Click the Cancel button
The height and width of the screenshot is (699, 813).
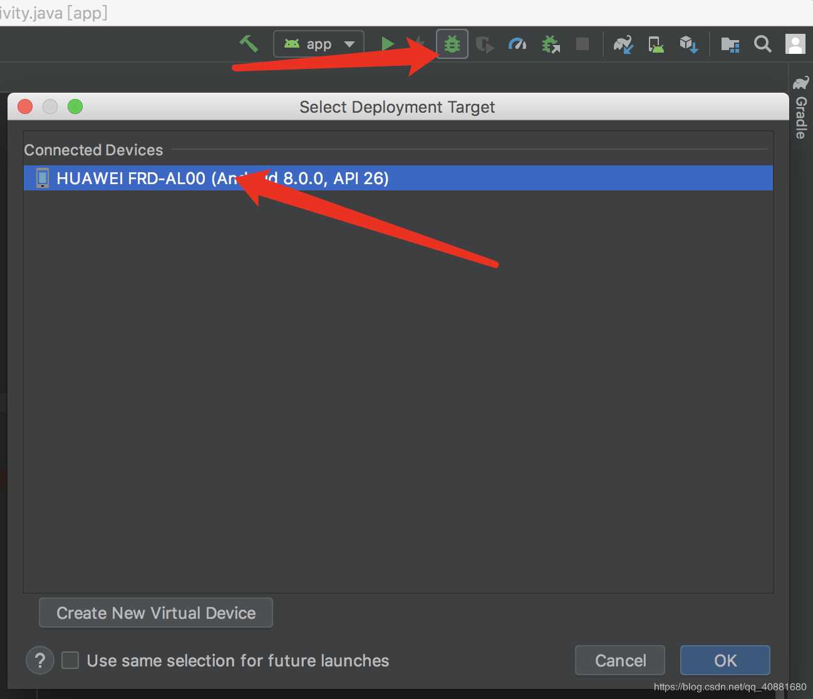point(620,660)
